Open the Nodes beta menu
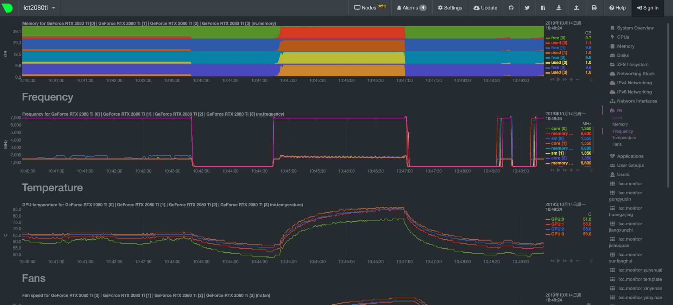This screenshot has height=305, width=673. pos(370,8)
